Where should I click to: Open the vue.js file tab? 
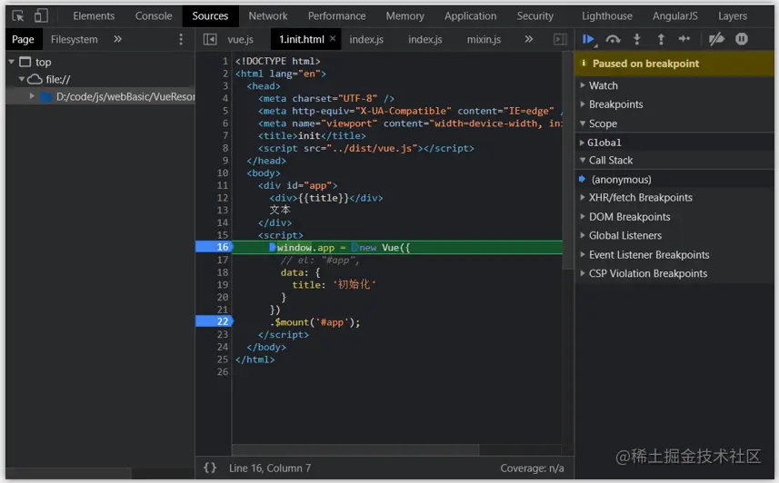[241, 39]
